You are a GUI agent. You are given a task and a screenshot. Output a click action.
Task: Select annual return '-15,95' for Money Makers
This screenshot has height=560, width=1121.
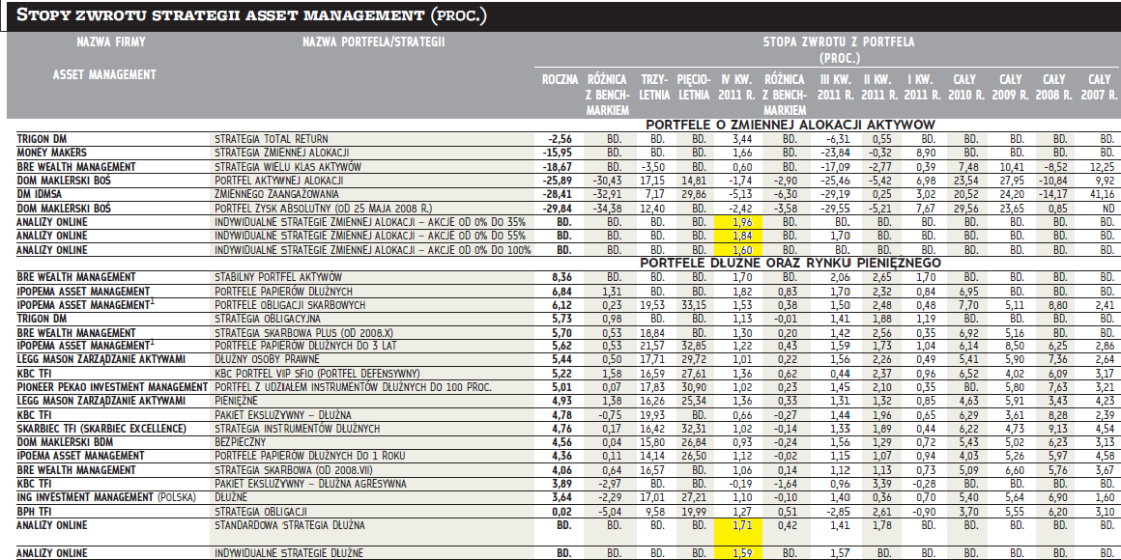558,153
